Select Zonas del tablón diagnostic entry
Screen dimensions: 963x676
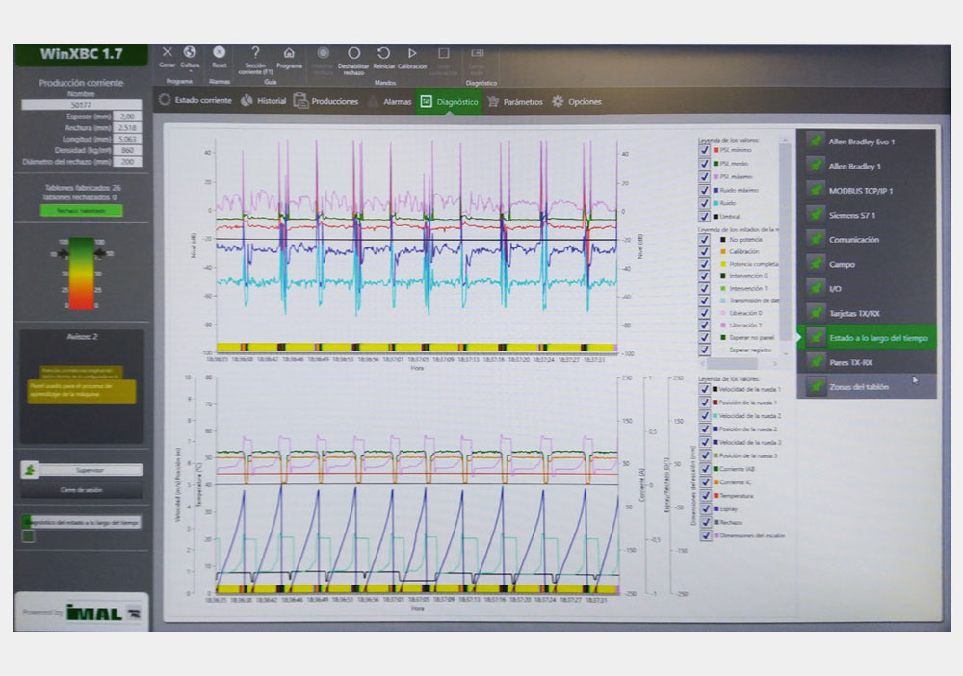click(x=867, y=387)
